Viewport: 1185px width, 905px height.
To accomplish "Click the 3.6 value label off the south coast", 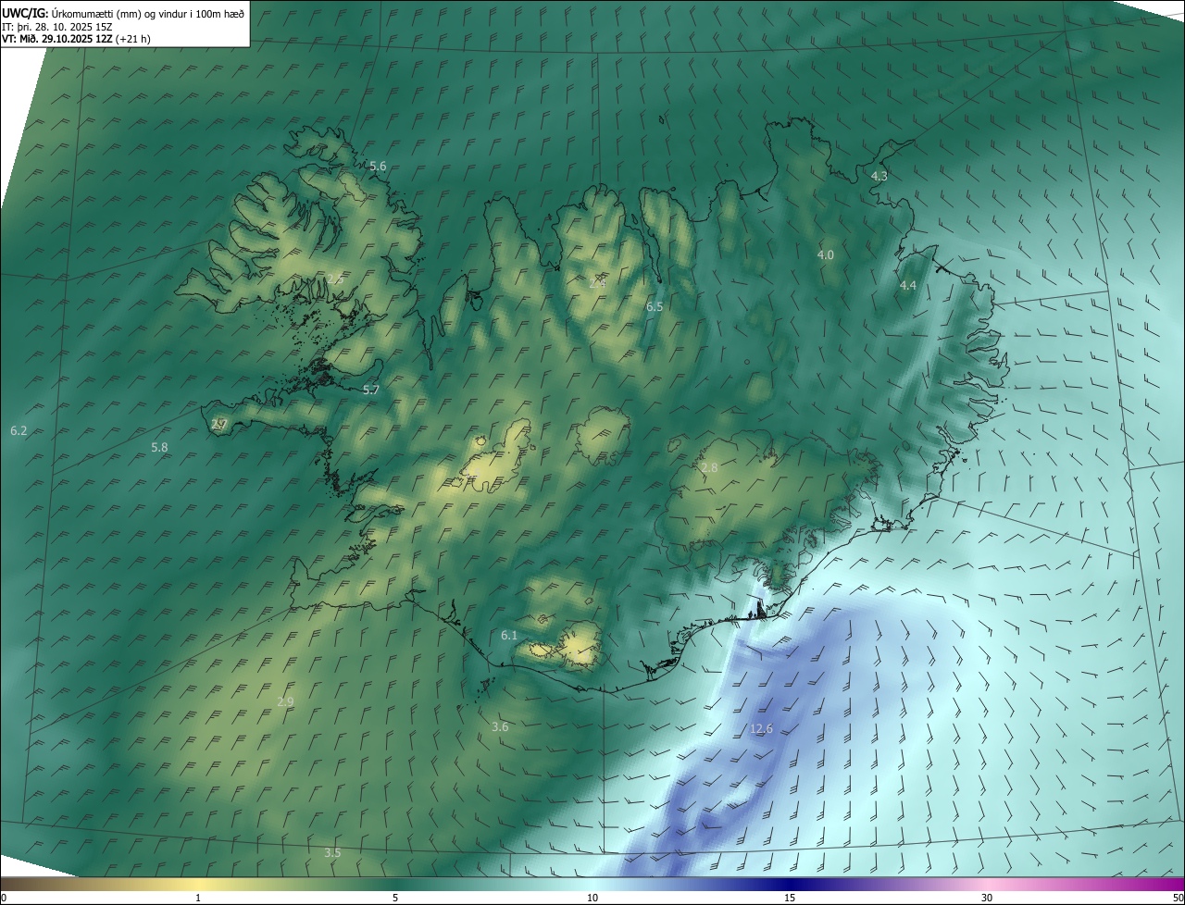I will click(500, 727).
